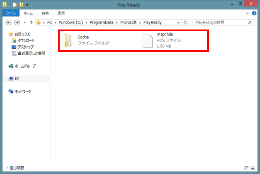
Task: Click Windows (C:) in address path
Action: tap(71, 23)
